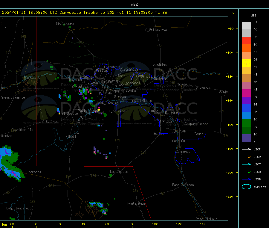269x228 pixels.
Task: Click the 'Lag.Llancanelo' map label
Action: point(19,208)
